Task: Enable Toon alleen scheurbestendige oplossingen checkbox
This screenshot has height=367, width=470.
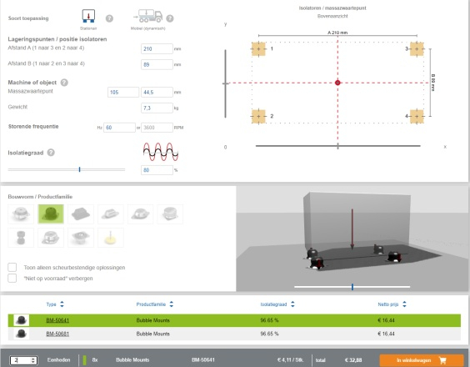Action: point(12,267)
